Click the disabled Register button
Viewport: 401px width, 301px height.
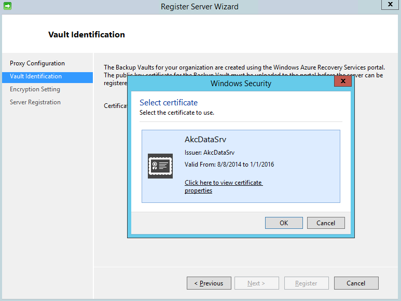click(x=307, y=283)
